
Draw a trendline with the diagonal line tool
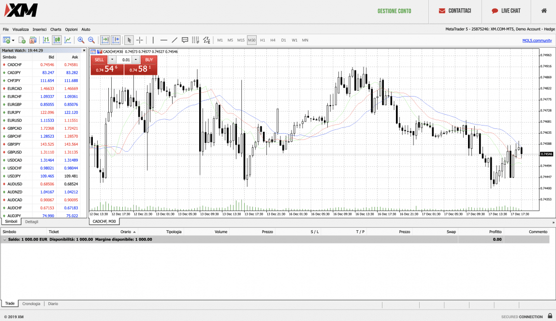tap(175, 40)
